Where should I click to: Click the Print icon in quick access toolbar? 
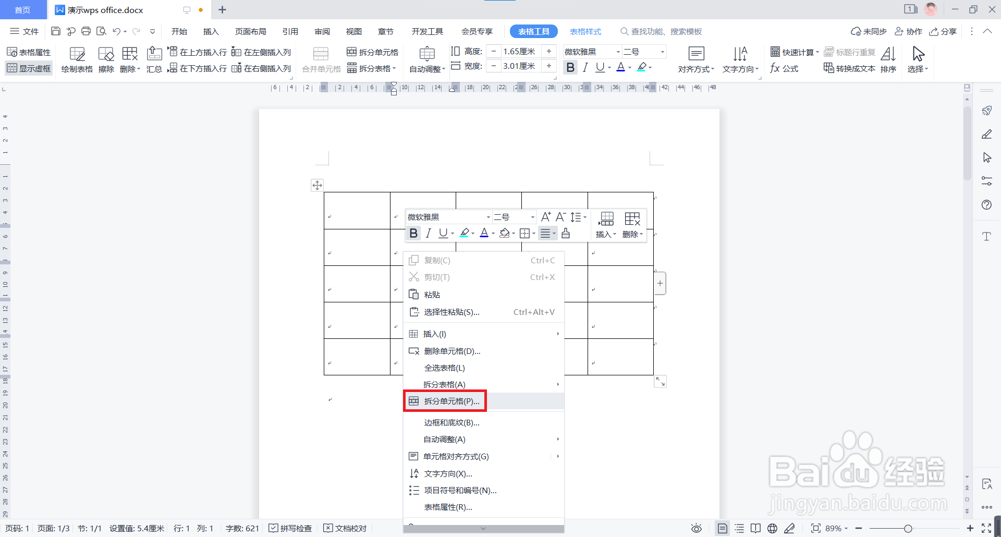click(x=86, y=31)
